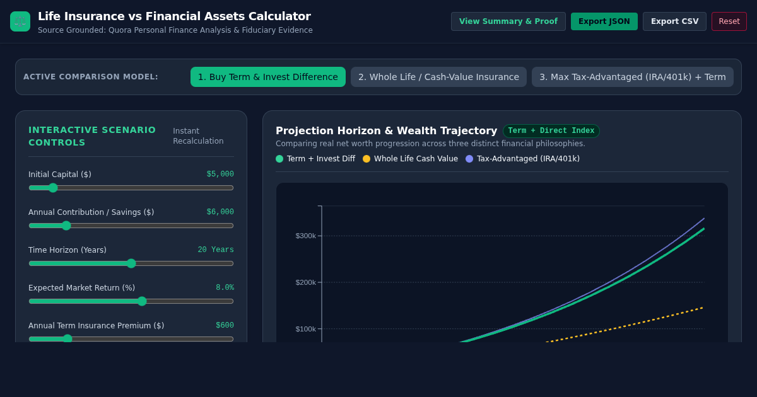Click the Interactive Scenario Controls heading
757x397 pixels.
[92, 136]
